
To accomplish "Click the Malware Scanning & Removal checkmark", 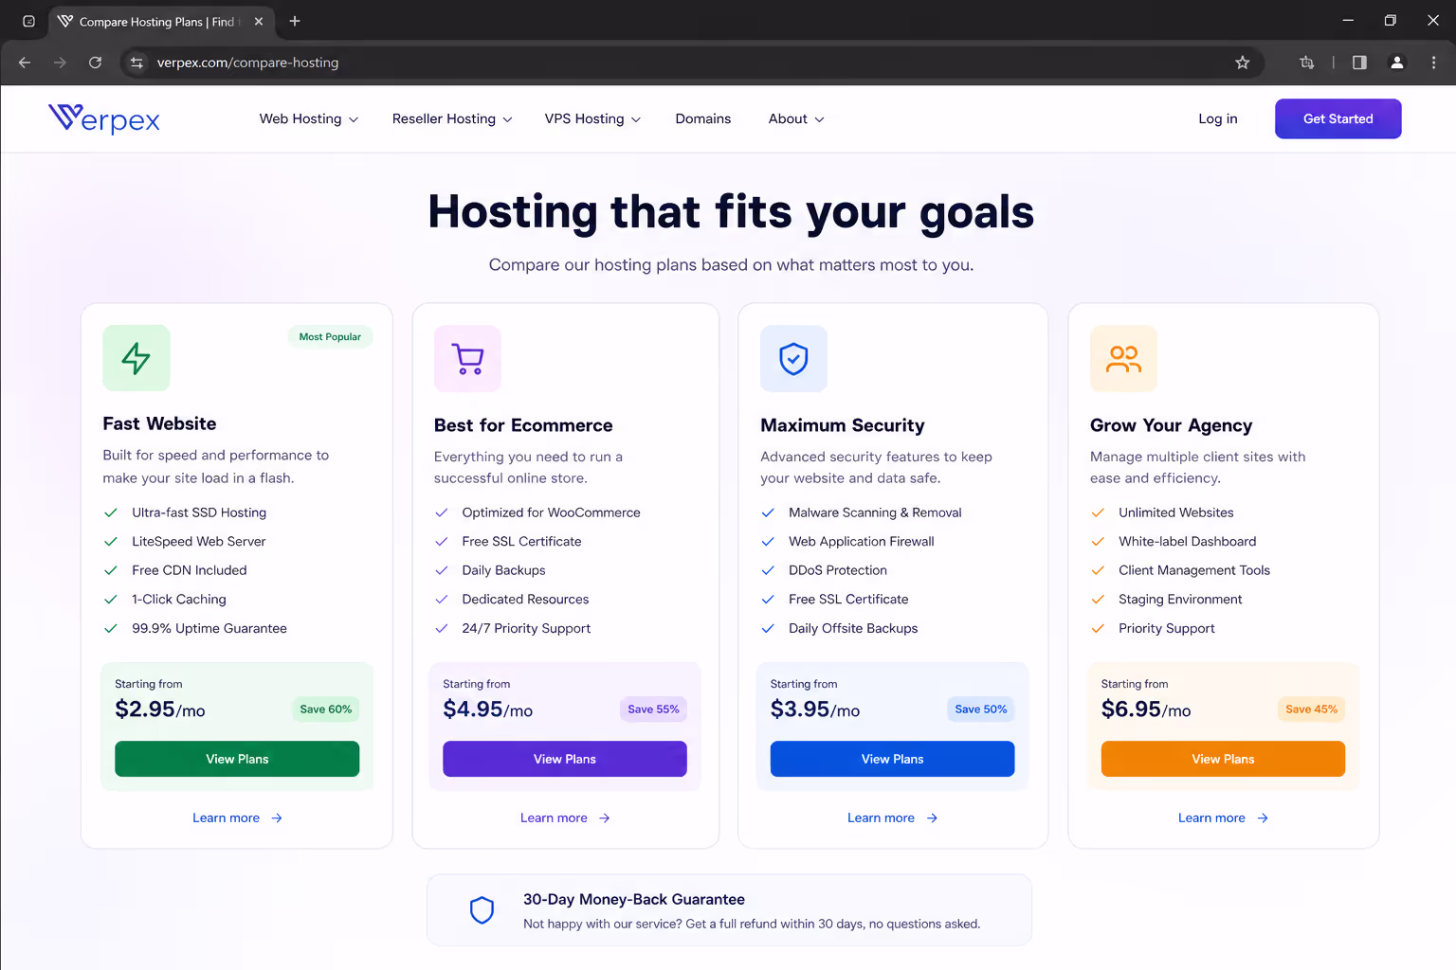I will click(x=768, y=512).
